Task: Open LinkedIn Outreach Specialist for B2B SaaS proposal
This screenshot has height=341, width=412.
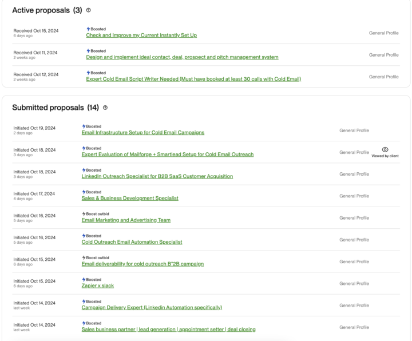Action: point(157,176)
